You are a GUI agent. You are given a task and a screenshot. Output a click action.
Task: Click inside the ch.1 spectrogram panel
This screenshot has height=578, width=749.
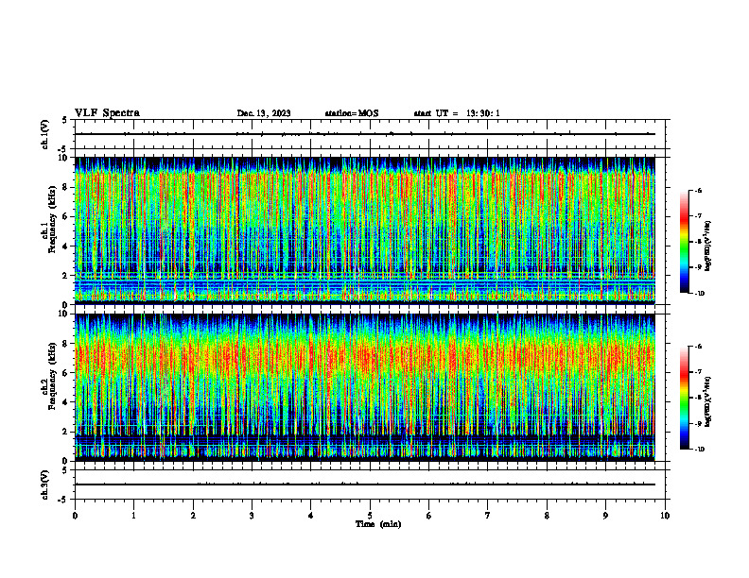(x=365, y=230)
